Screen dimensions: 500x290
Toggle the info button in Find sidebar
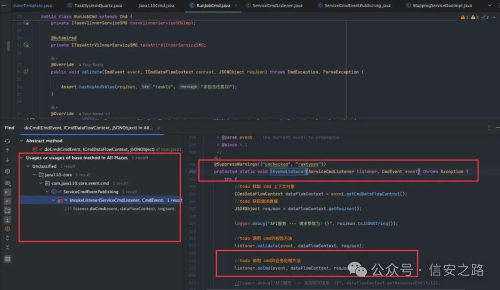coord(7,220)
